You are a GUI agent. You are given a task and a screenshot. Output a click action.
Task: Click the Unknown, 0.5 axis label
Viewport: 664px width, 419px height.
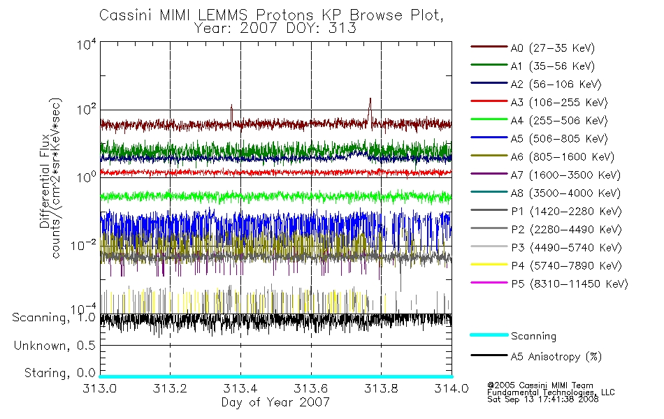coord(55,346)
